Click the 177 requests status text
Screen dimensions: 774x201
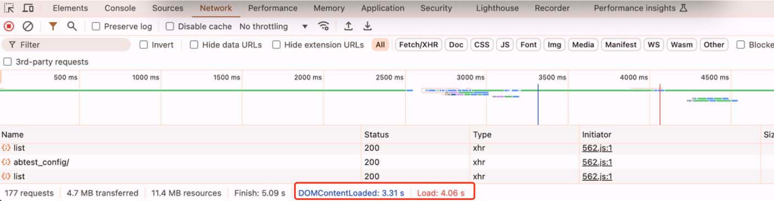(x=29, y=193)
